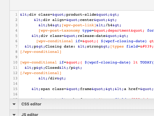Open the JS editor panel header
The height and width of the screenshot is (116, 154).
click(x=82, y=113)
